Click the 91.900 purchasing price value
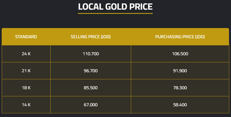Viewport: 231px width, 117px height. (x=180, y=71)
